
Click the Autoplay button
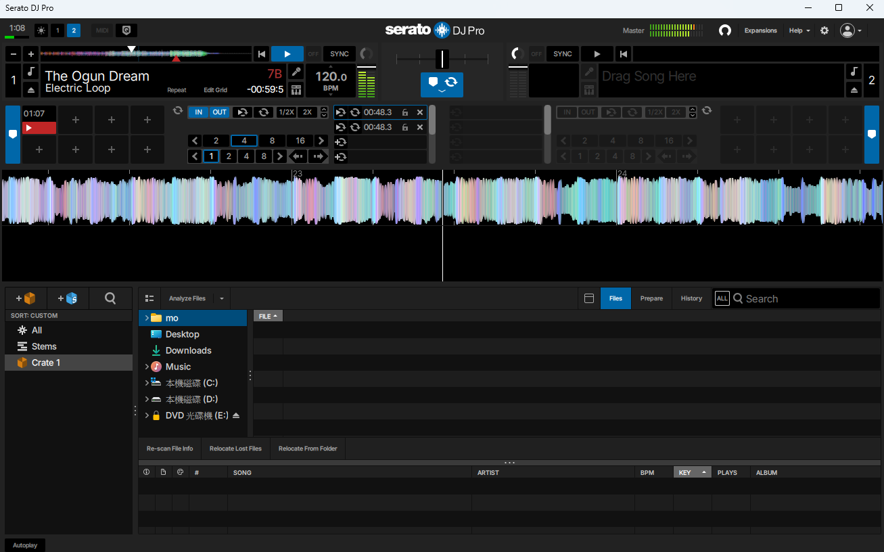25,545
